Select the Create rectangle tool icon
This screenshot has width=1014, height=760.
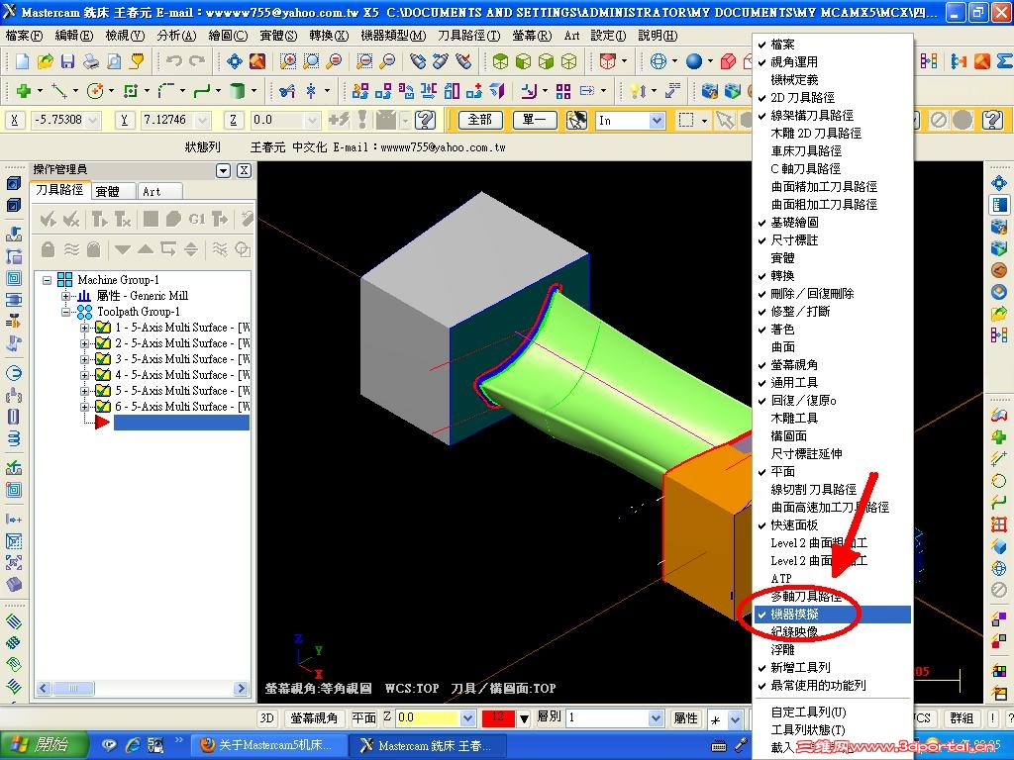(x=131, y=91)
